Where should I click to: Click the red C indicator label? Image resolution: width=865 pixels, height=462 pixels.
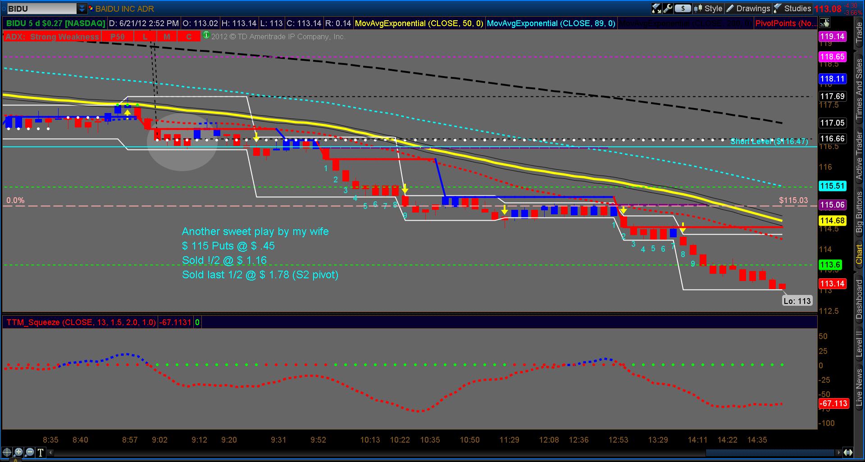189,37
